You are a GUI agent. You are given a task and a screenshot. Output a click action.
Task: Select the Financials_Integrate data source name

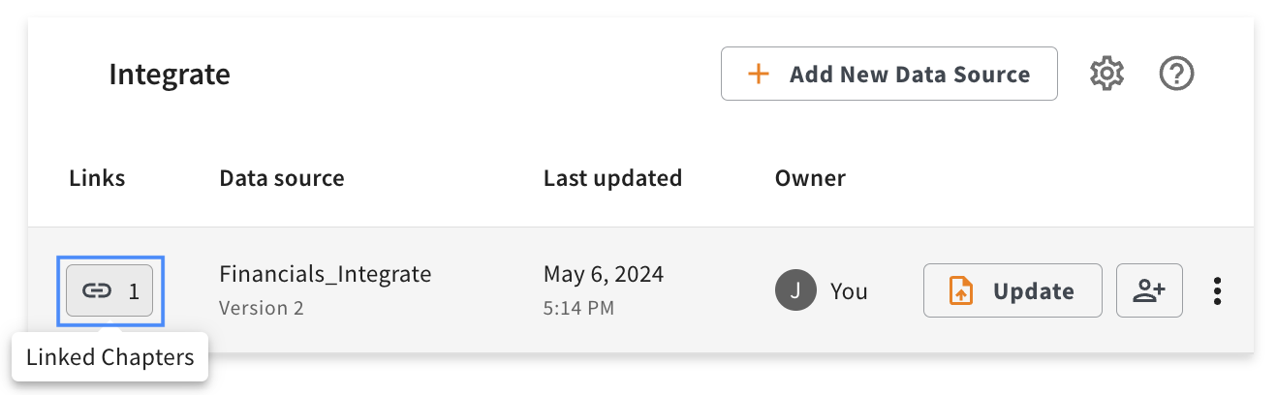pyautogui.click(x=325, y=274)
